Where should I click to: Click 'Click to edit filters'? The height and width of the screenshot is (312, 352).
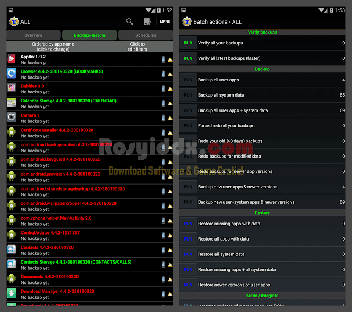[x=137, y=47]
